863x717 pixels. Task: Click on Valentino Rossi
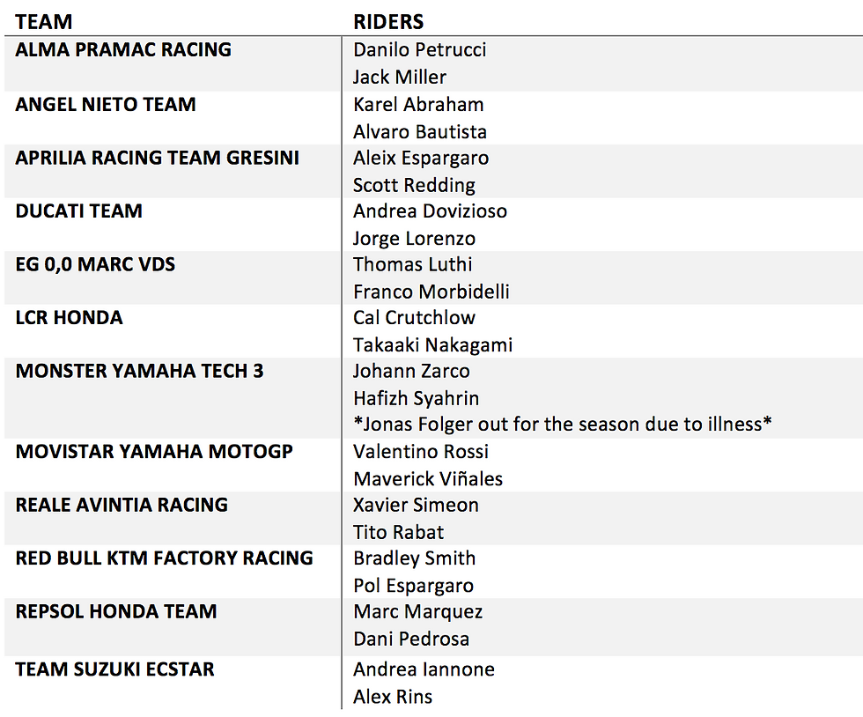click(x=421, y=452)
